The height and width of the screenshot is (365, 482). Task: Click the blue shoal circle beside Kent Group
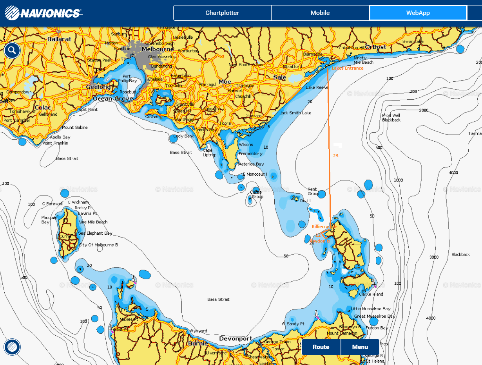tap(322, 194)
